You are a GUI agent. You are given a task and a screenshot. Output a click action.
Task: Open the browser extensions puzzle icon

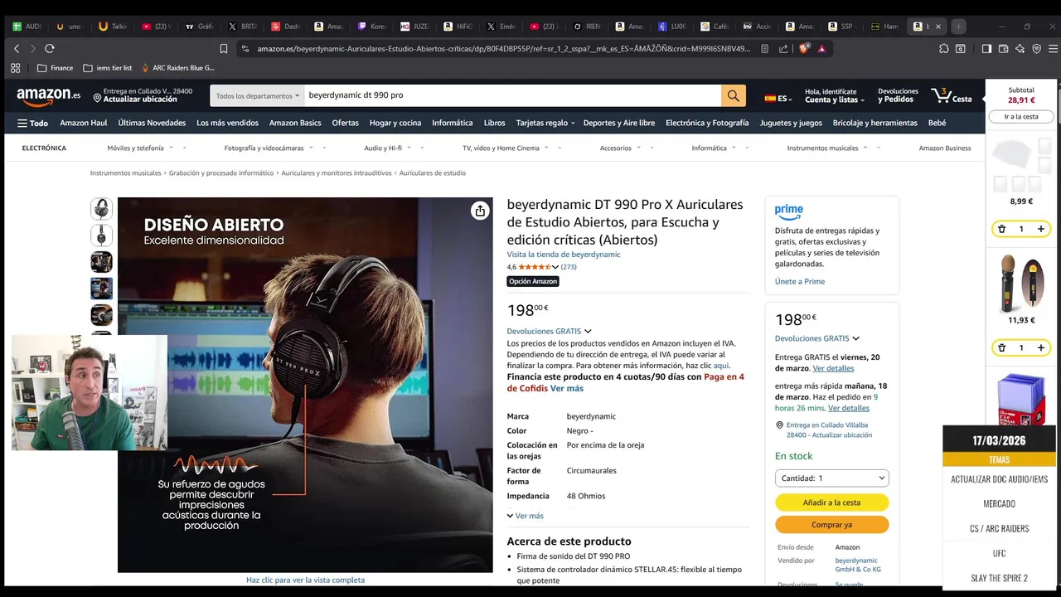coord(943,49)
